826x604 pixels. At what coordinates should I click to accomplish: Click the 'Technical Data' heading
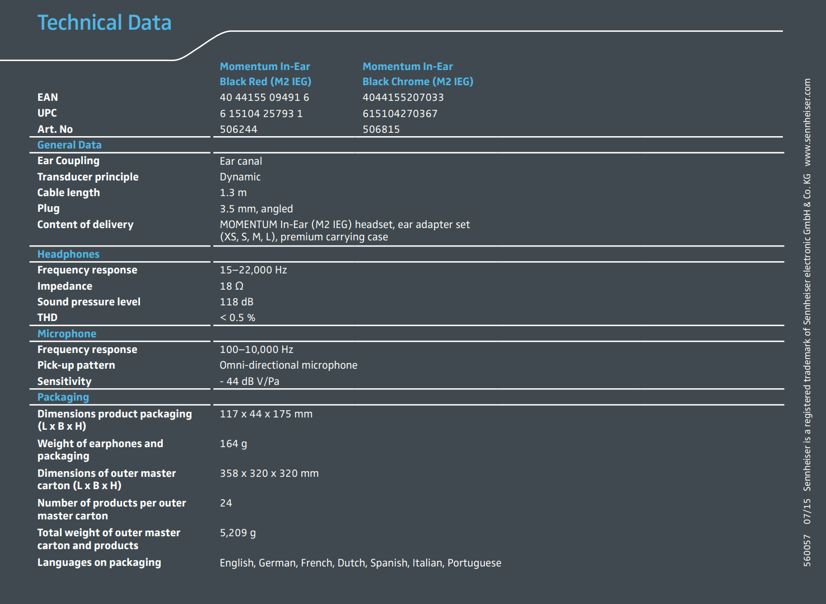(104, 23)
